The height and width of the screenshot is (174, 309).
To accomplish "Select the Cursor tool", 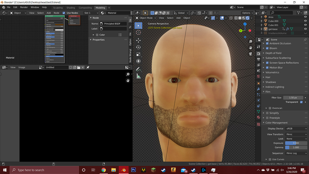I will pos(138,32).
